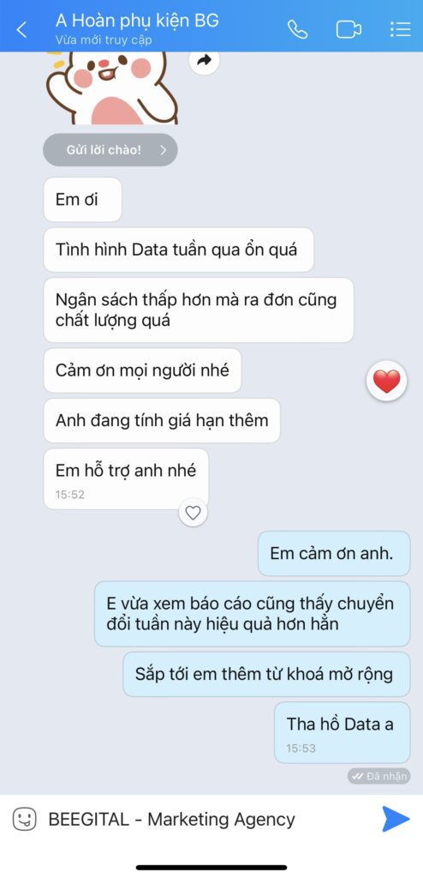423x878 pixels.
Task: Tap the 'Gửi lời chào!' greeting button
Action: point(110,150)
